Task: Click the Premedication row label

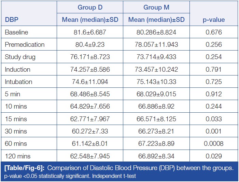Action: (x=25, y=45)
